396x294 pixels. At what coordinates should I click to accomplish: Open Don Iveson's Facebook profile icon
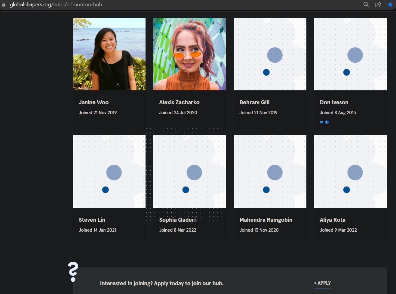point(327,122)
